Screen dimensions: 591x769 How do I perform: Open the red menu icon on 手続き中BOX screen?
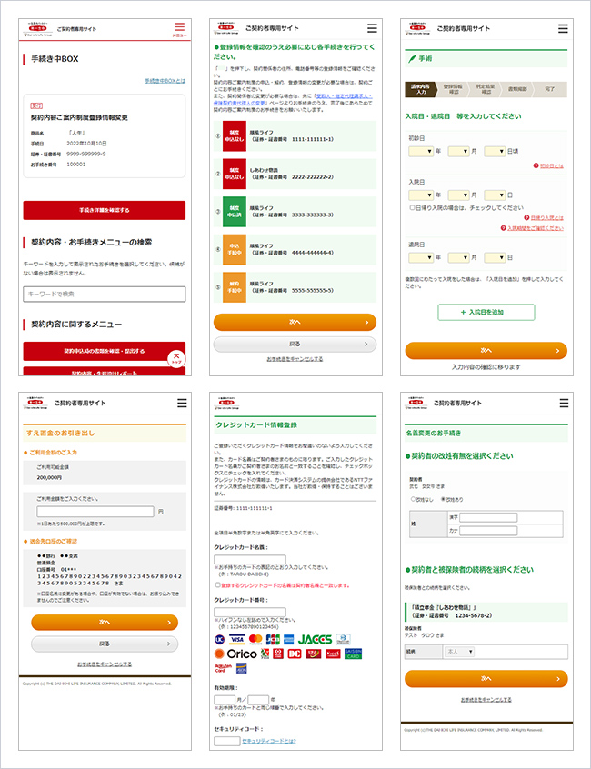tap(179, 29)
